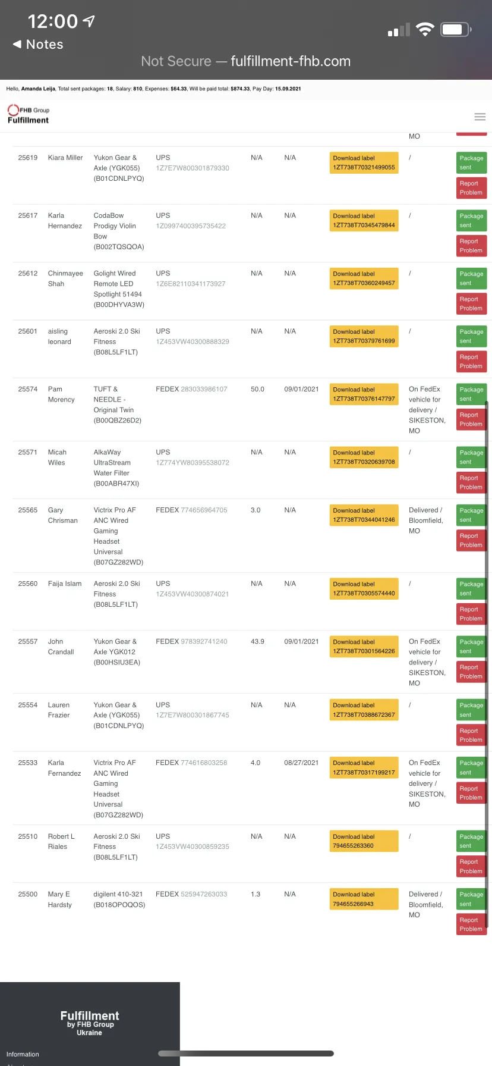
Task: Mark Karla Hernandez order as Package sent
Action: (471, 221)
